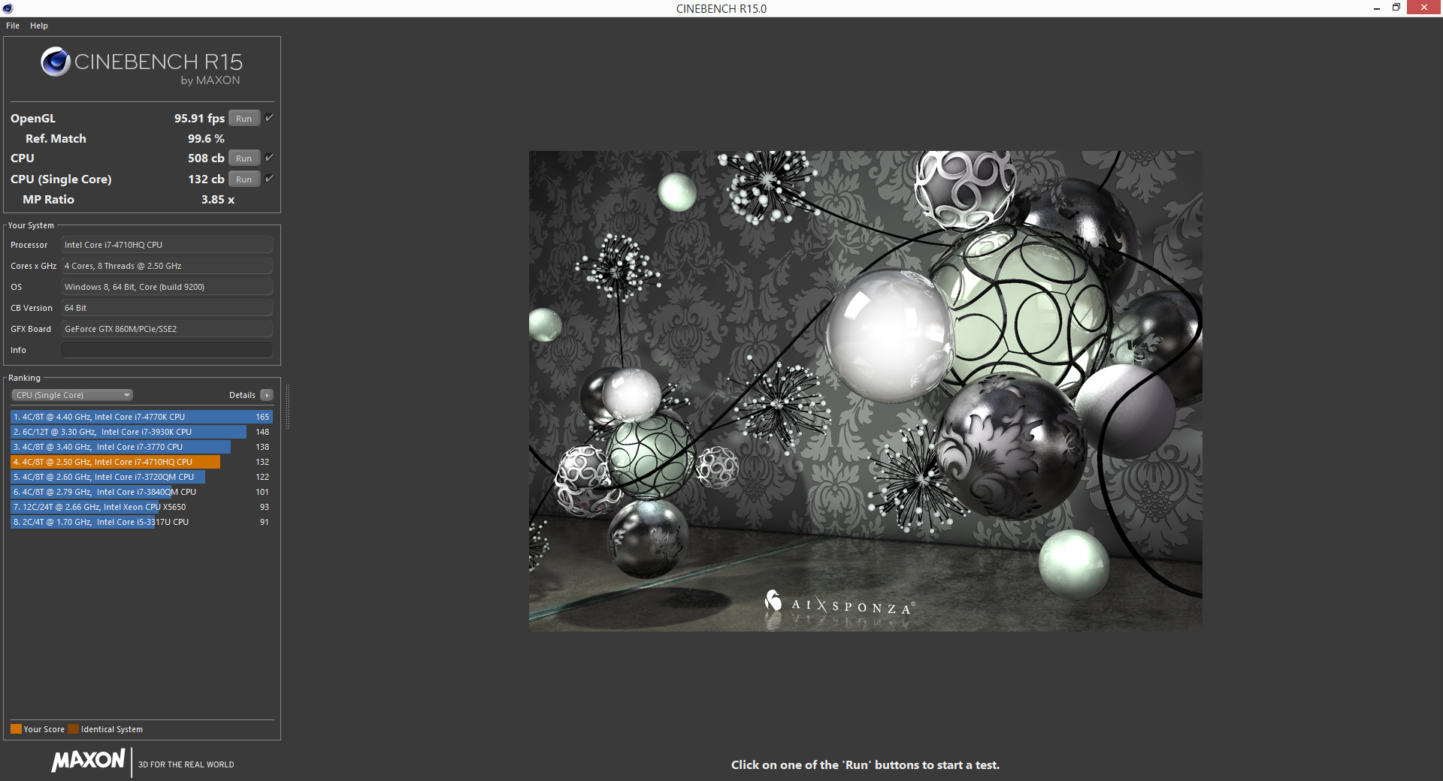The image size is (1443, 781).
Task: Click the MAXON logo at the bottom
Action: pos(89,761)
